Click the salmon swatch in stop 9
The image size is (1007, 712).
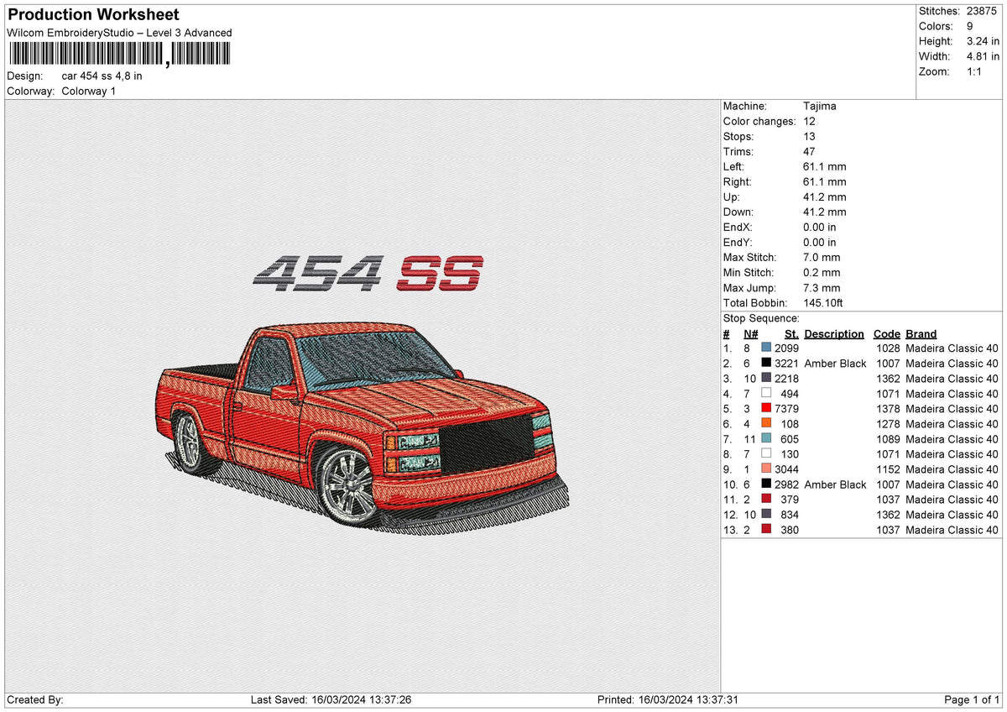tap(766, 469)
